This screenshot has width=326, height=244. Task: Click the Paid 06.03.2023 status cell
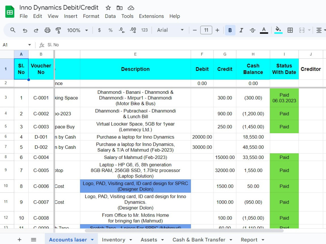[284, 98]
